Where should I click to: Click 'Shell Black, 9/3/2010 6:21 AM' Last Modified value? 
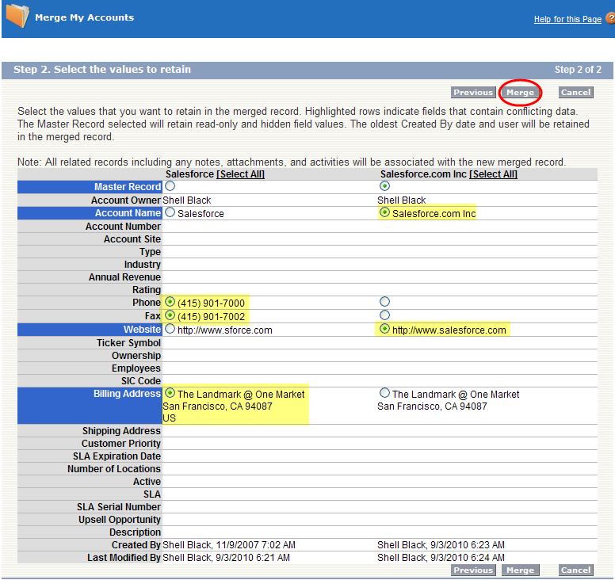click(226, 558)
